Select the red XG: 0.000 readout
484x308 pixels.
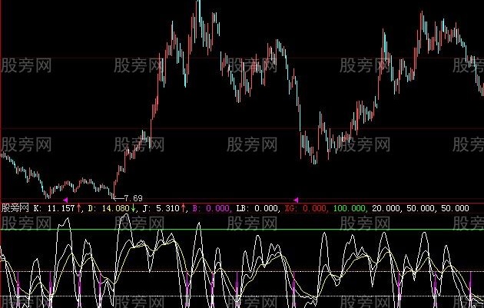(x=305, y=208)
